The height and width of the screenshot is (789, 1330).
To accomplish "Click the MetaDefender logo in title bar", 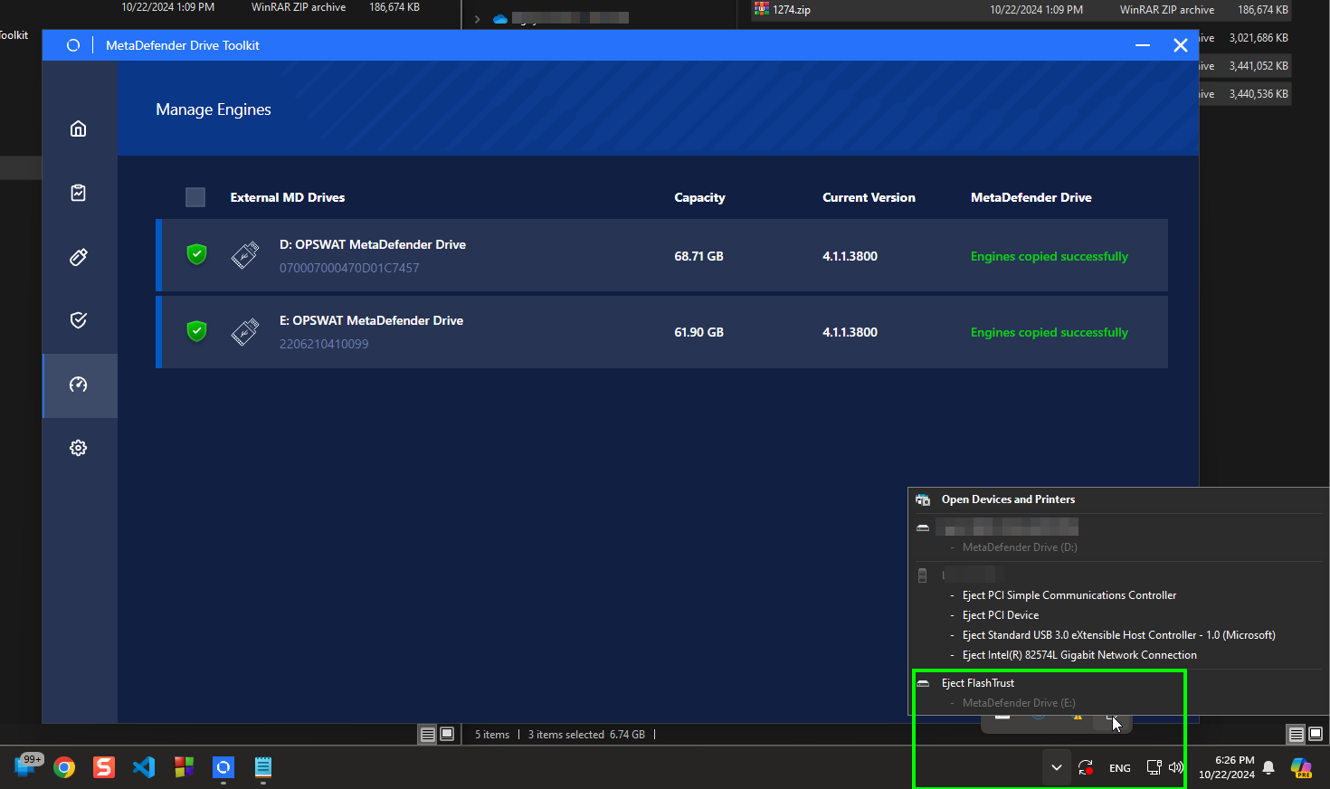I will 73,45.
